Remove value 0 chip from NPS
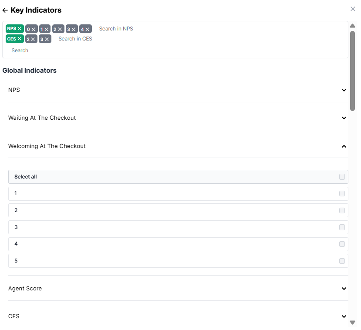361x330 pixels. point(34,29)
